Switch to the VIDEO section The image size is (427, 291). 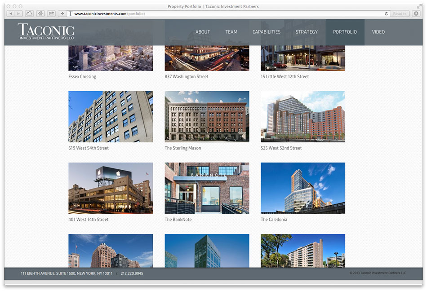click(x=378, y=32)
